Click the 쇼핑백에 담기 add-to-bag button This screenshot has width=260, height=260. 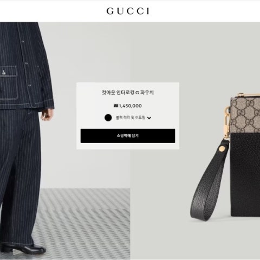(128, 136)
